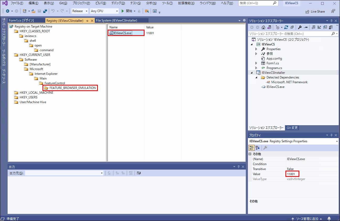The image size is (340, 221).
Task: Expand the Program.cs node in Solution Explorer
Action: point(256,68)
